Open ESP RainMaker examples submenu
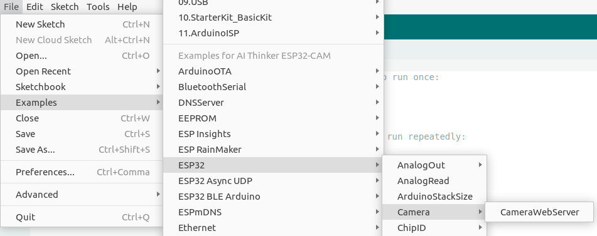The image size is (597, 236). [x=273, y=150]
